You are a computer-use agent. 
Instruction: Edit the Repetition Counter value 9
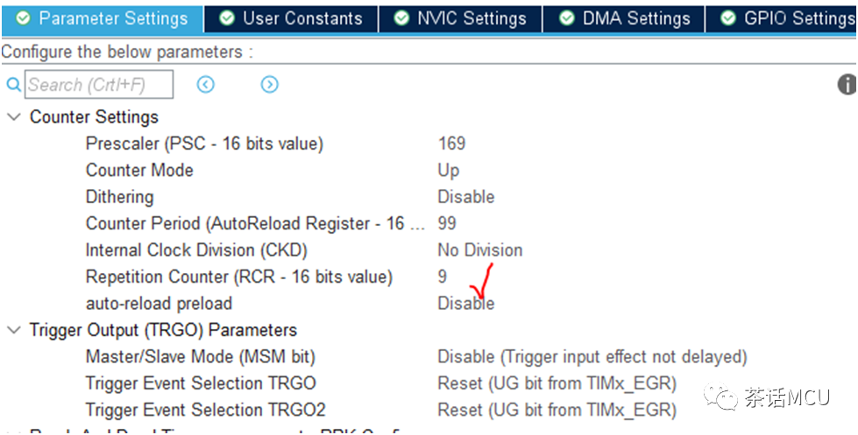click(442, 277)
